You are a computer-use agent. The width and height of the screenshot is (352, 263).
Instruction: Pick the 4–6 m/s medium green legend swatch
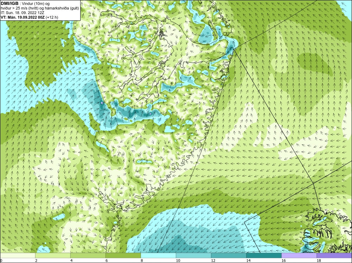click(88, 256)
